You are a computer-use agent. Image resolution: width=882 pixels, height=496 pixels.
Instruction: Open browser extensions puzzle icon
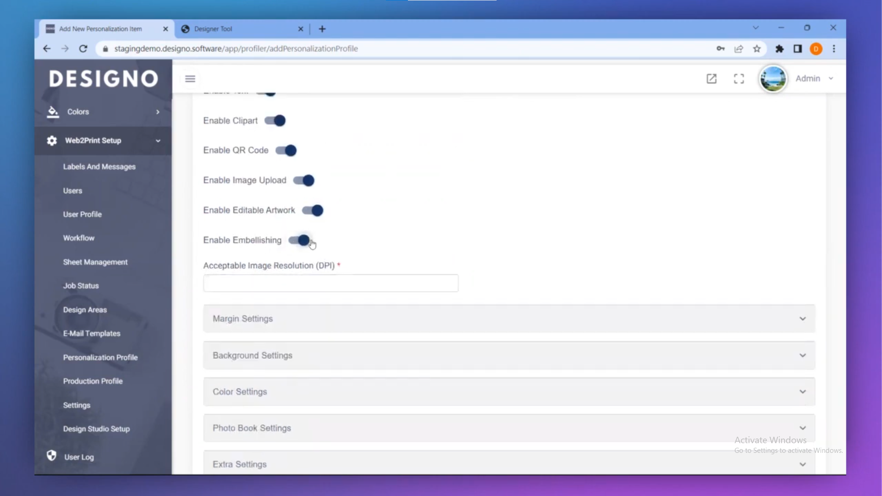click(780, 49)
